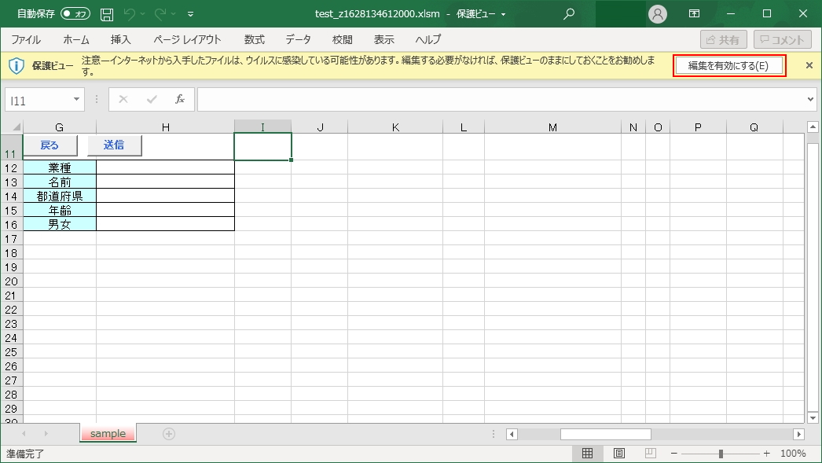Click the add new sheet plus icon

169,434
